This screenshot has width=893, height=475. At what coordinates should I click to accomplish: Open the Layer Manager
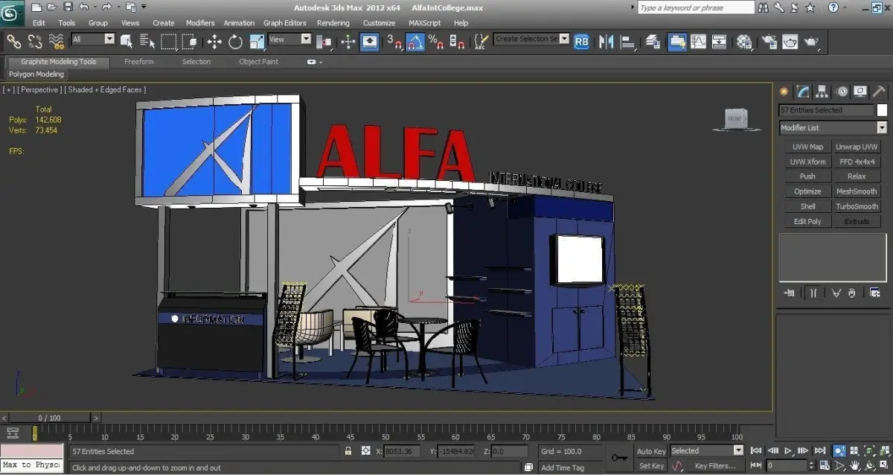(x=653, y=41)
